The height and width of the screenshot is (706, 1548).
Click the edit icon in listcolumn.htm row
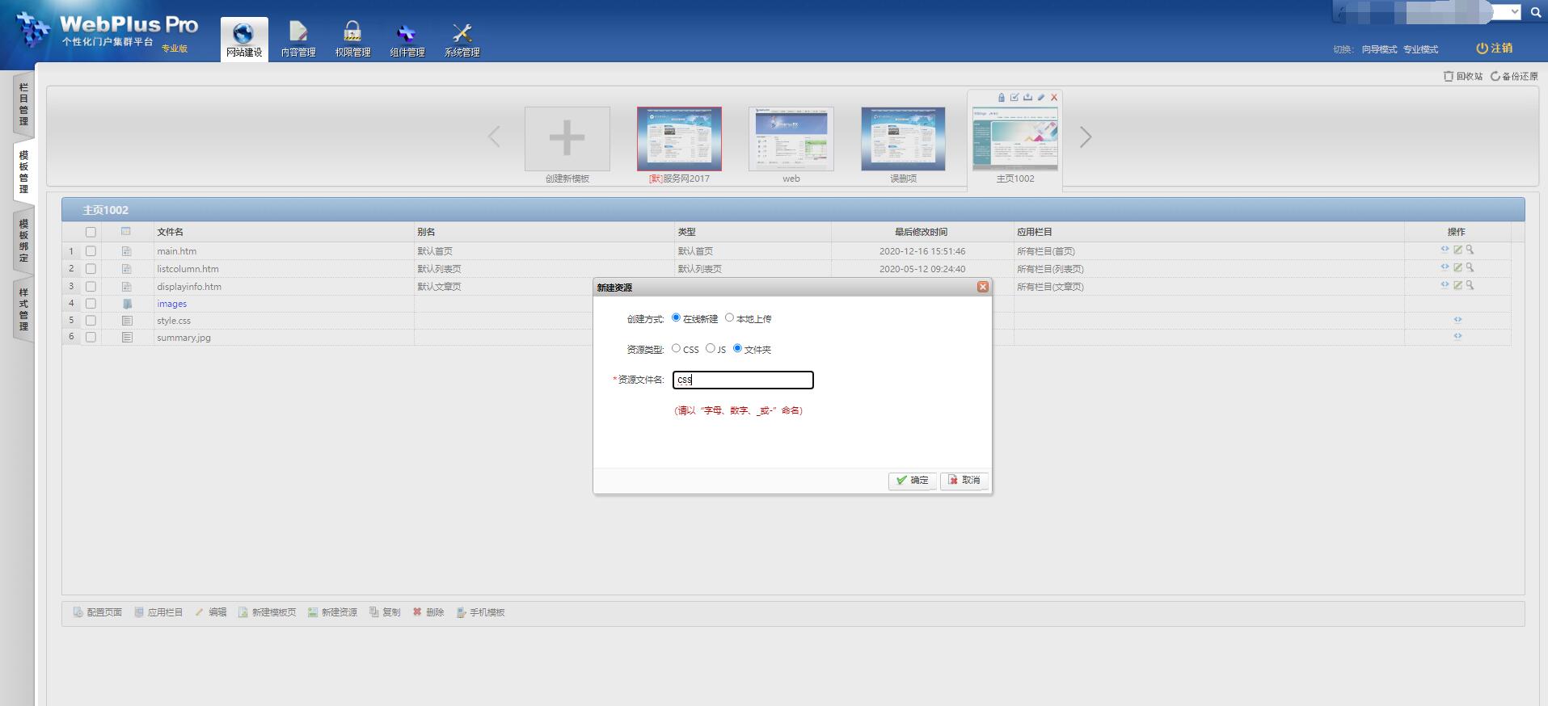click(x=1457, y=268)
